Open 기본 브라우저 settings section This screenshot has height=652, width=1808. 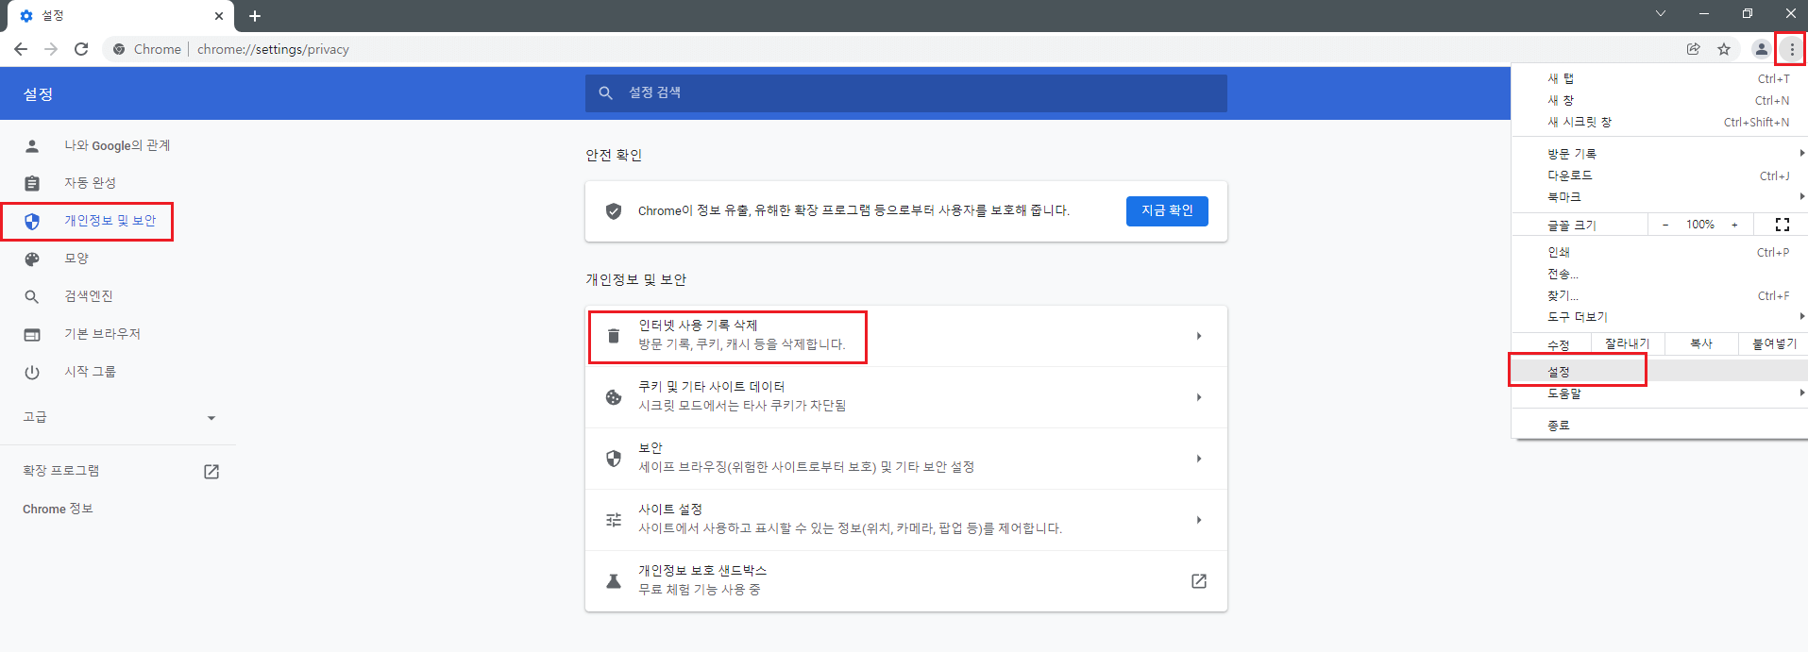click(102, 334)
